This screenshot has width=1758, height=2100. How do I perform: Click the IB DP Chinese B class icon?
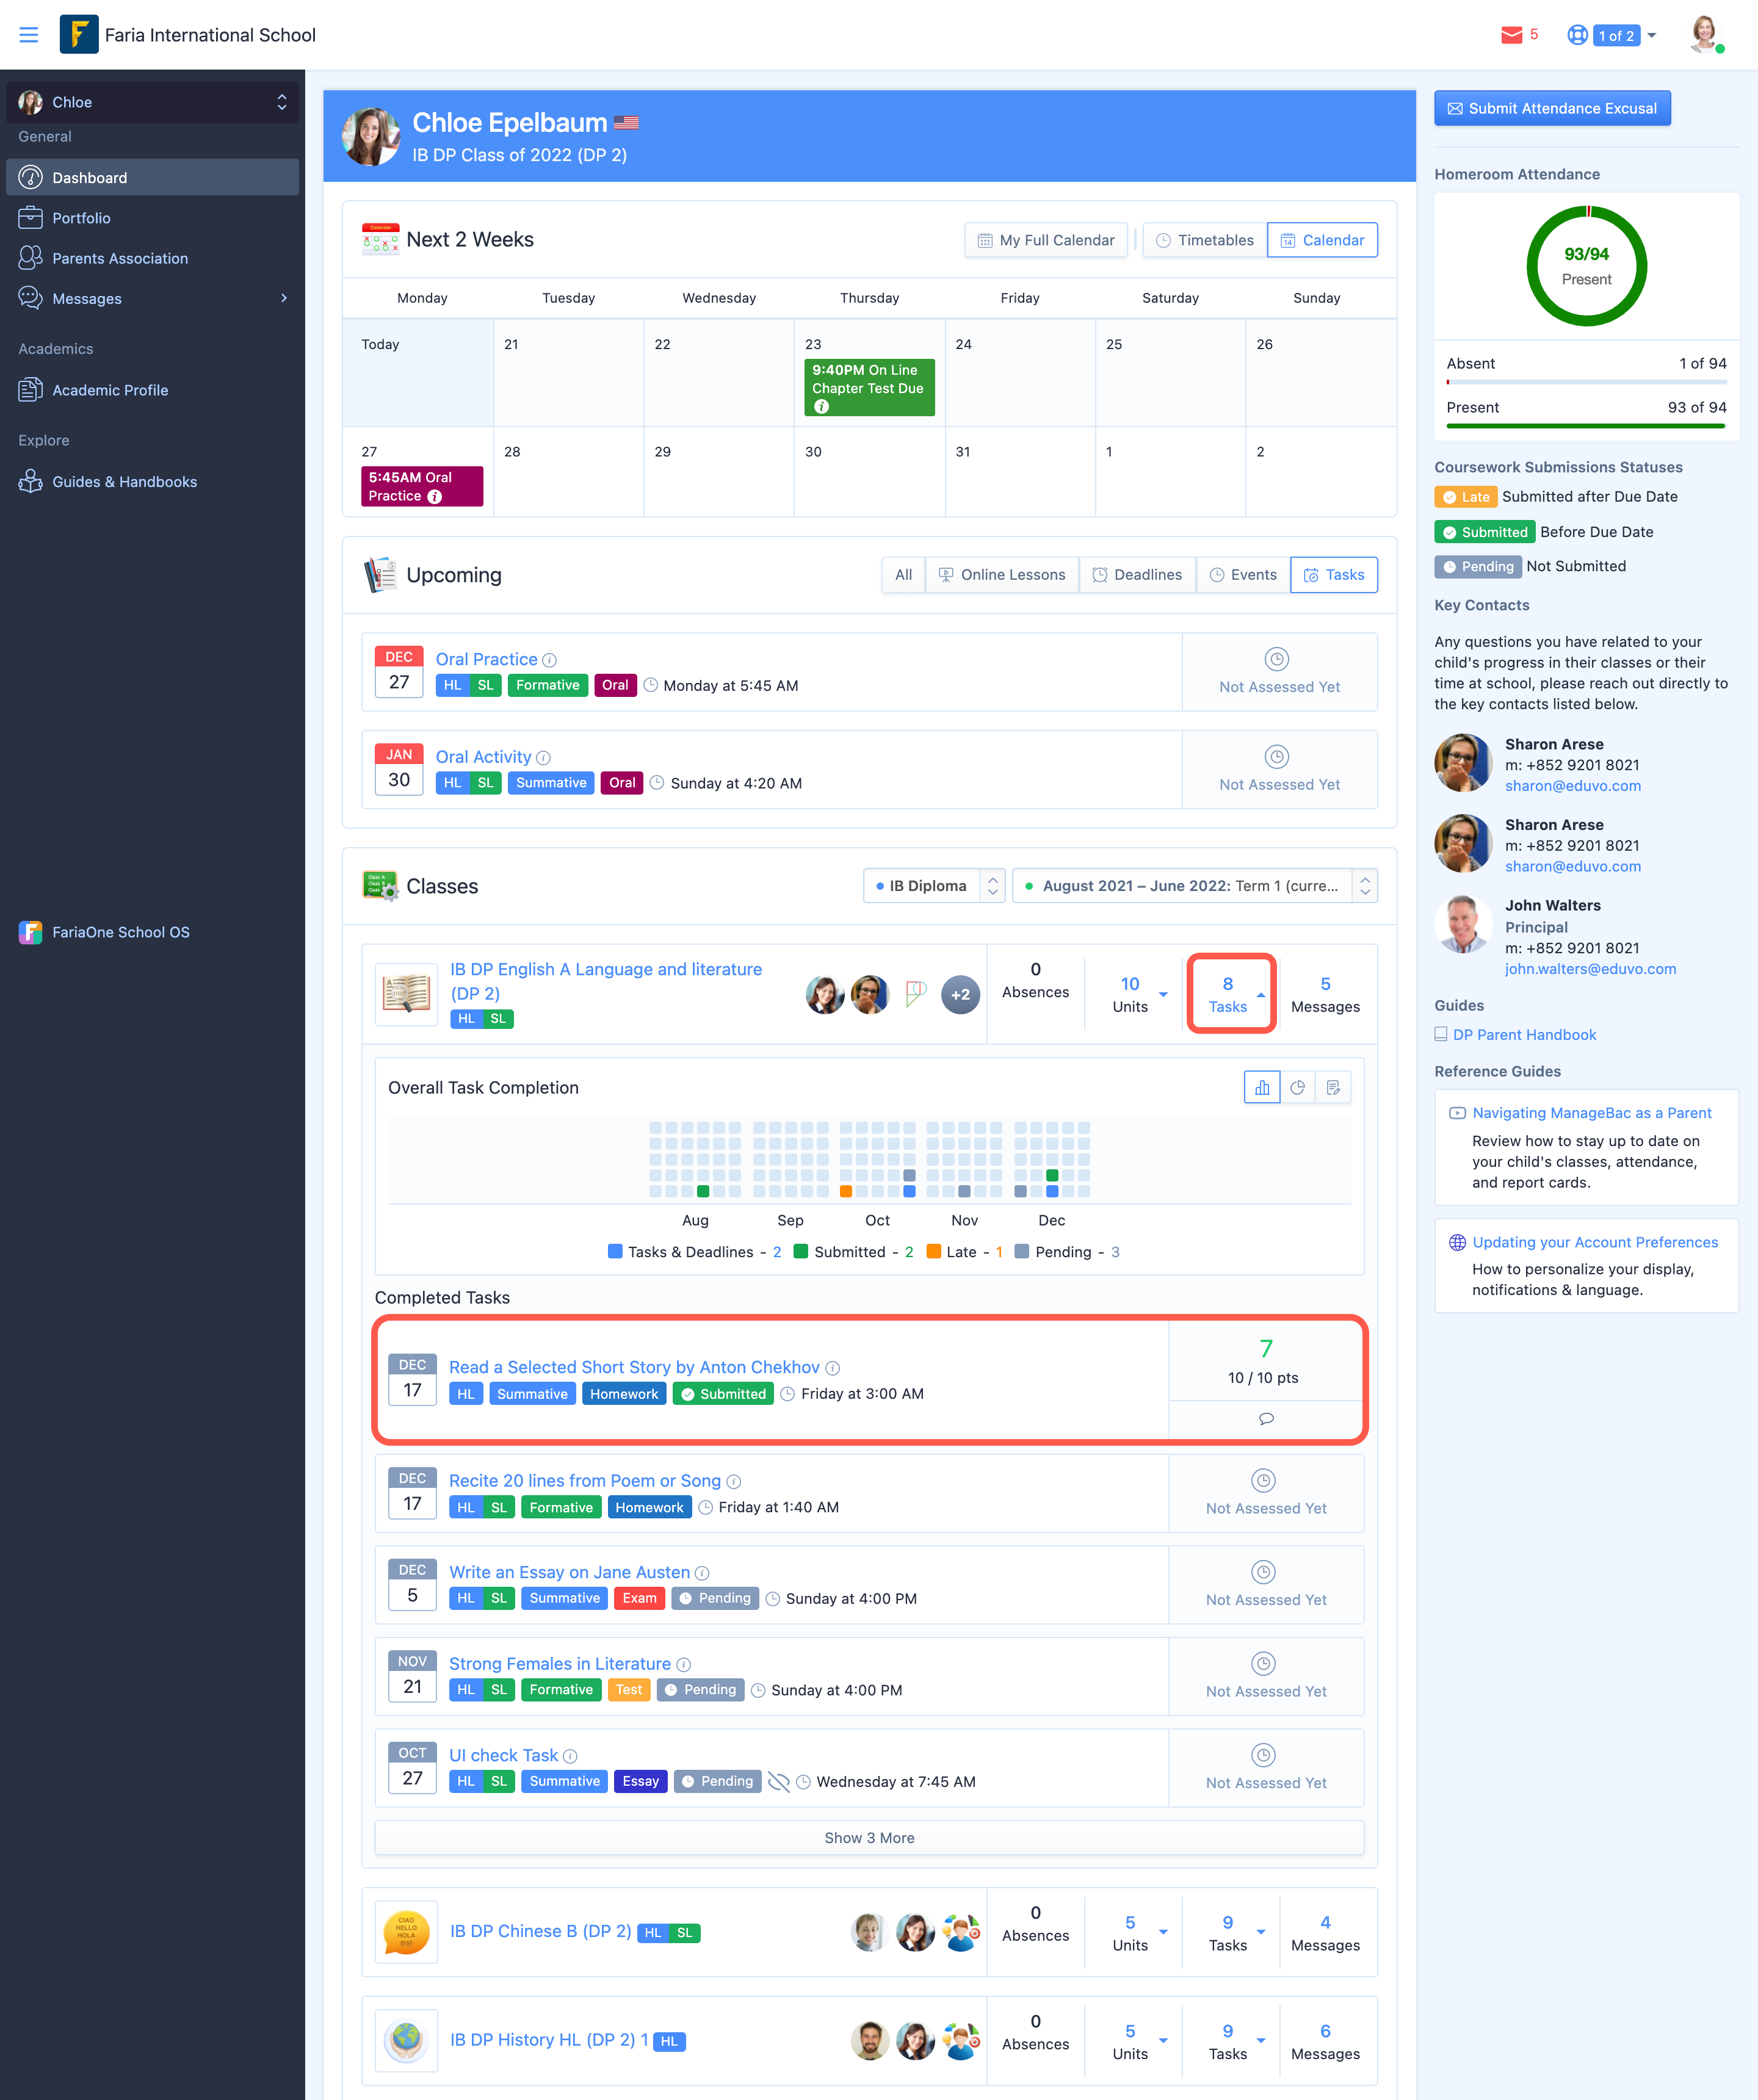coord(406,1932)
